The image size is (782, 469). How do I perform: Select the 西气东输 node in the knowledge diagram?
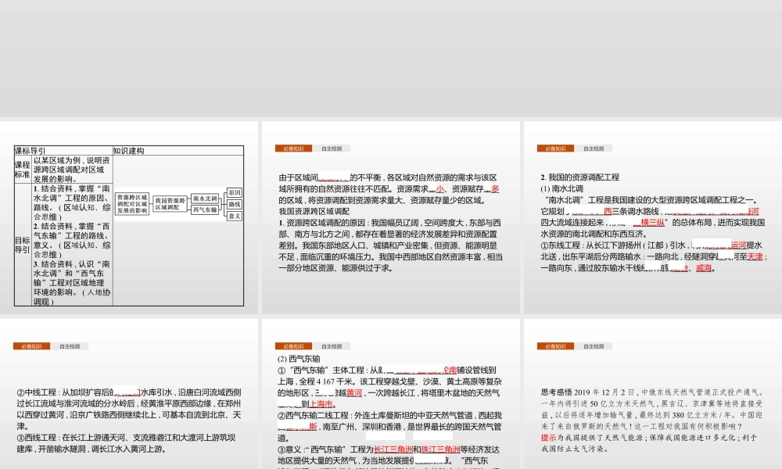205,209
